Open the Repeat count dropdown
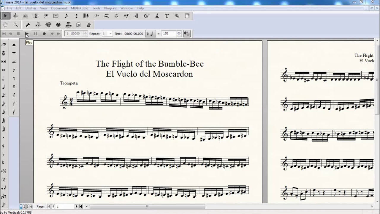 [x=110, y=34]
